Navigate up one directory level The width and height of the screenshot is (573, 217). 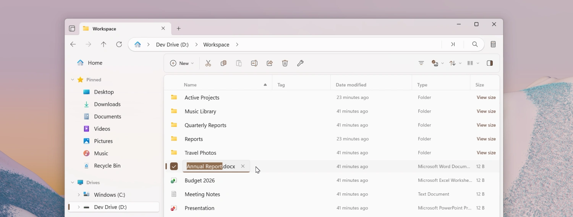click(104, 44)
